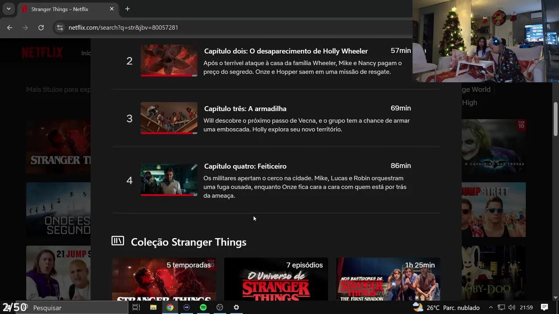Open O Universo de Stranger Things card
The width and height of the screenshot is (559, 314).
[x=276, y=279]
